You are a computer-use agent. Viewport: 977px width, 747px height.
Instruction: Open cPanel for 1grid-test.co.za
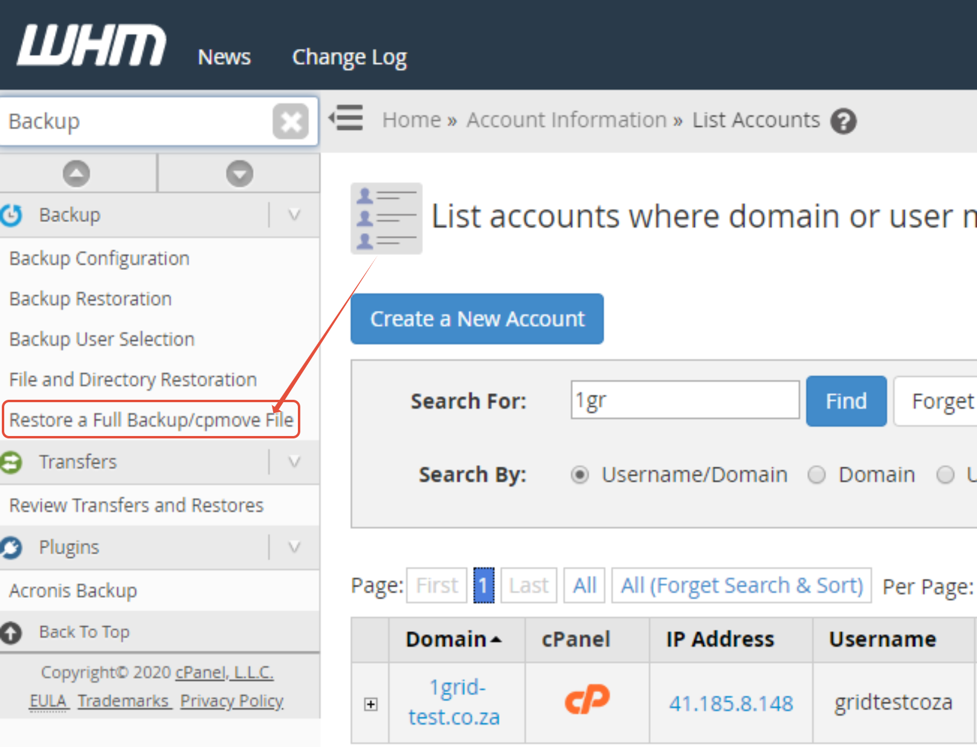587,699
